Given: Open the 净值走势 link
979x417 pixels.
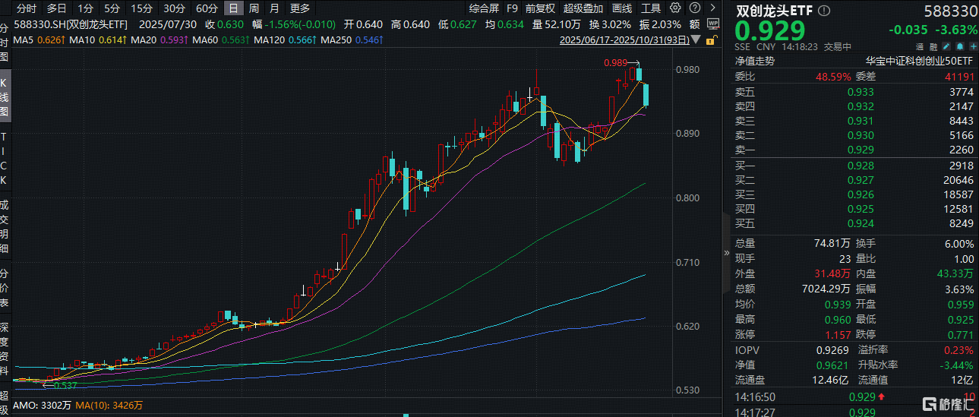Looking at the screenshot, I should point(754,62).
